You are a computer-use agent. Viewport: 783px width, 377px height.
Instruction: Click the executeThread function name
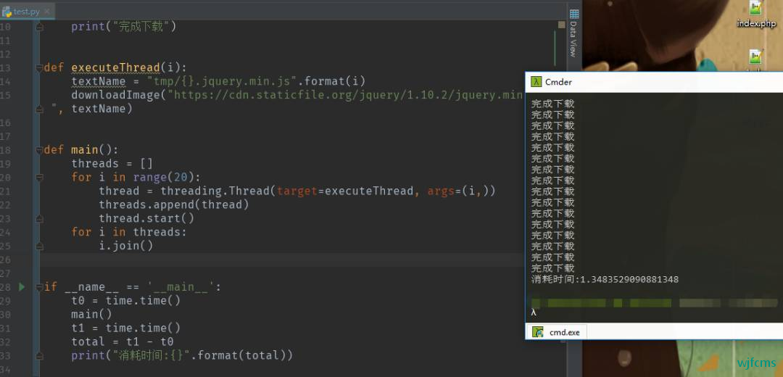point(115,67)
